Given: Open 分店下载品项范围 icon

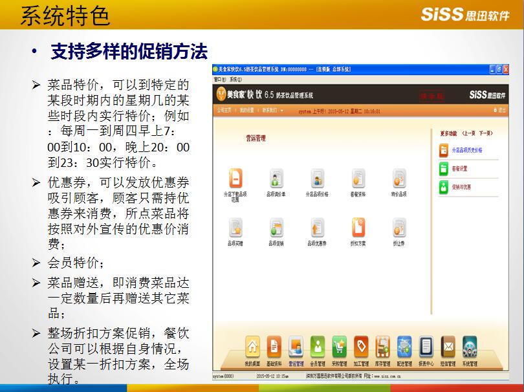Looking at the screenshot, I should [237, 179].
